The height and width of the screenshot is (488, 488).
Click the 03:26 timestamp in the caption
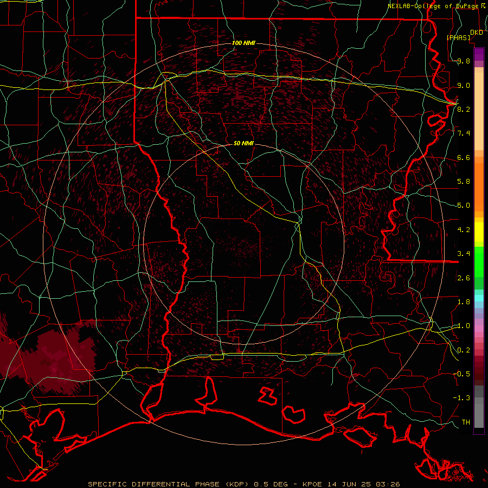pos(388,484)
